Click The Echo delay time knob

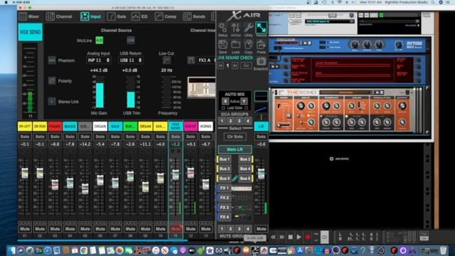(301, 106)
